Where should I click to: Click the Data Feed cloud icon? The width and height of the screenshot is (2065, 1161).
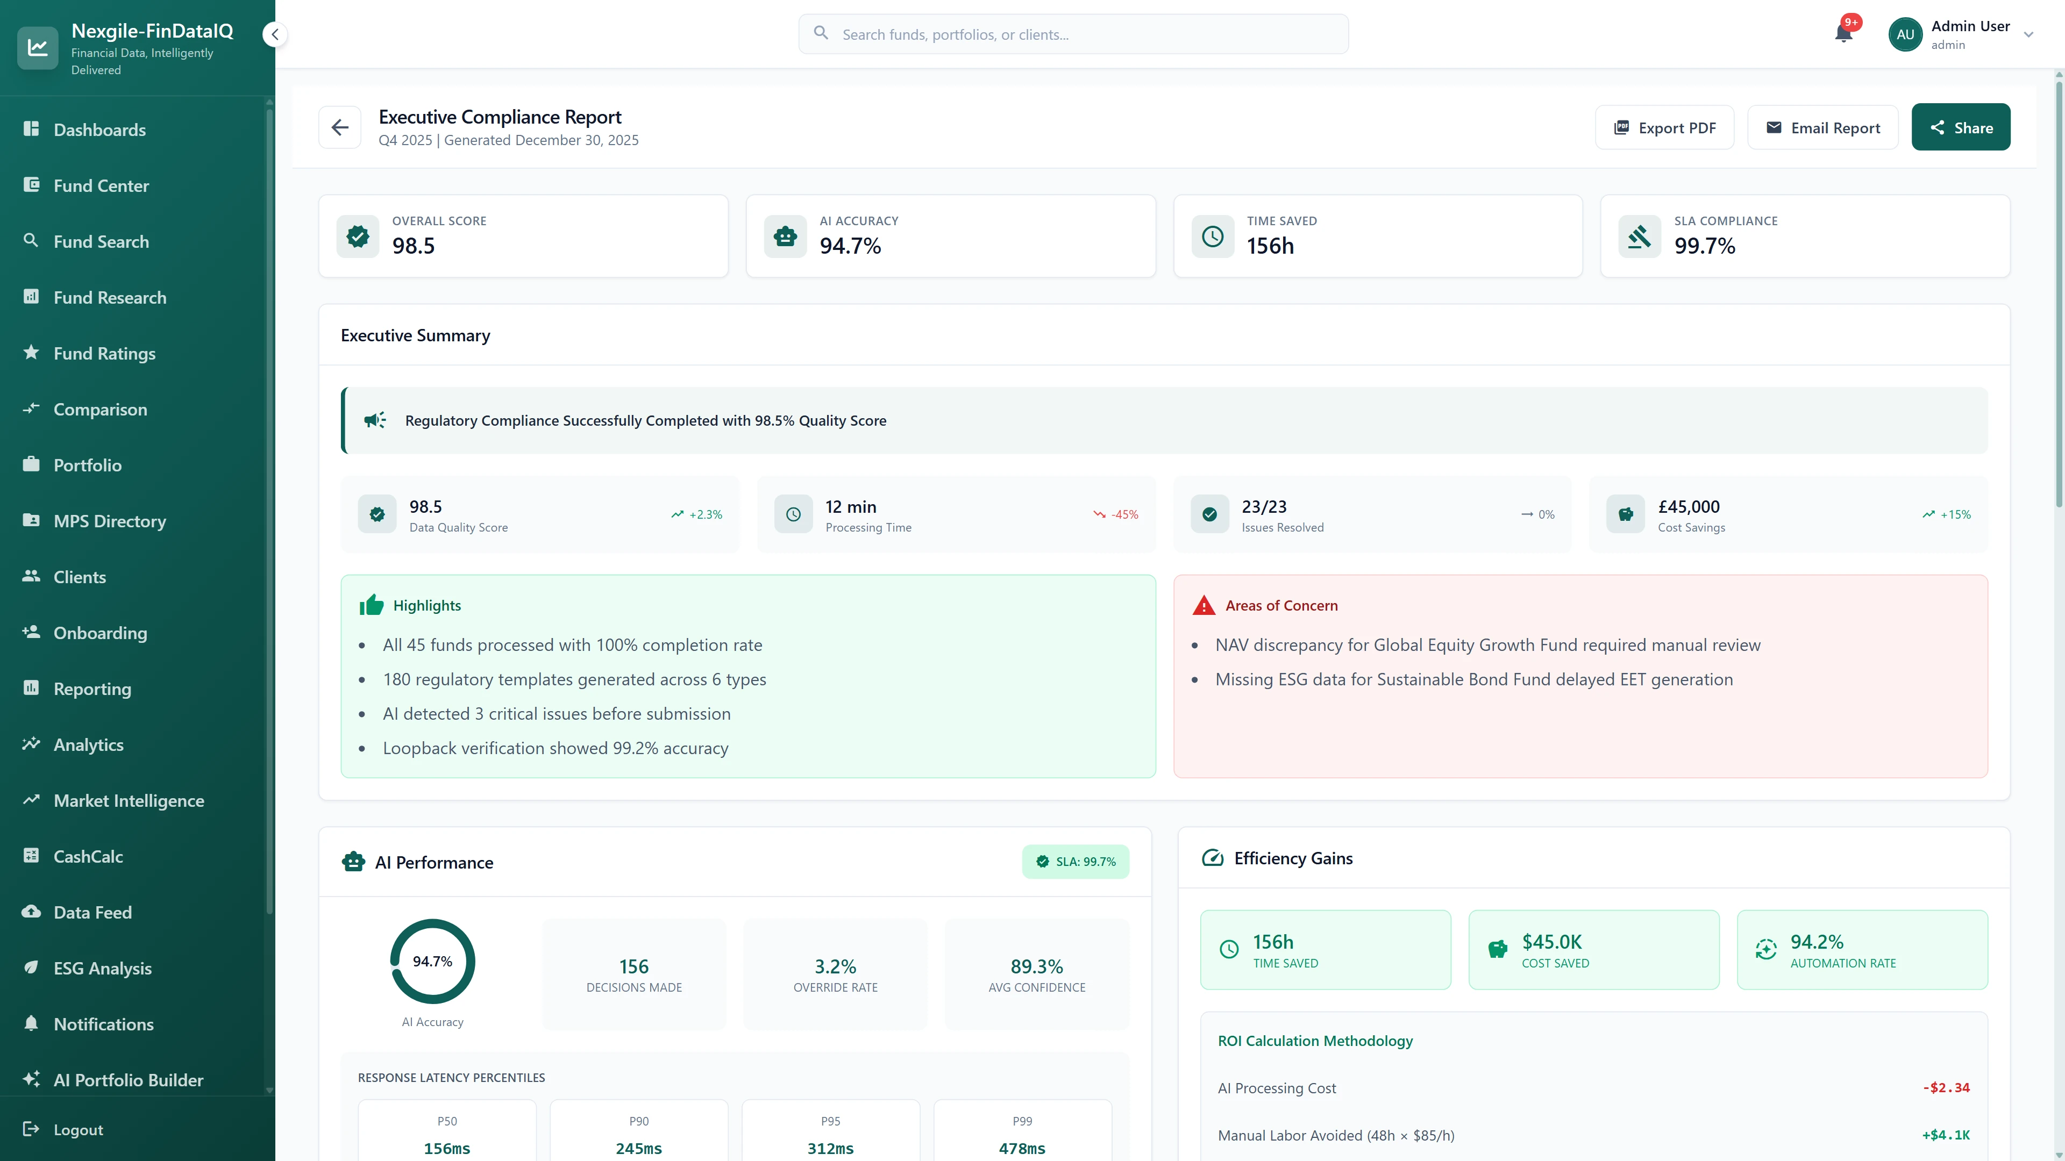point(31,912)
